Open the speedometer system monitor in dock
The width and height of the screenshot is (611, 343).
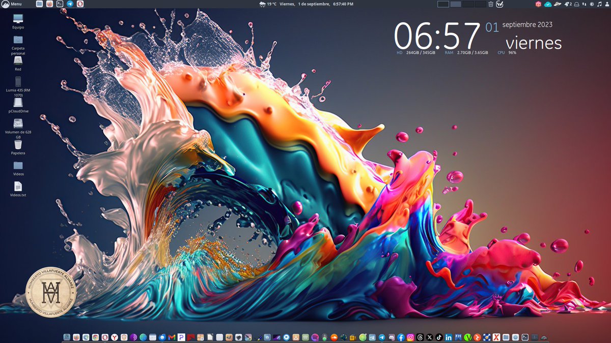[x=544, y=337]
